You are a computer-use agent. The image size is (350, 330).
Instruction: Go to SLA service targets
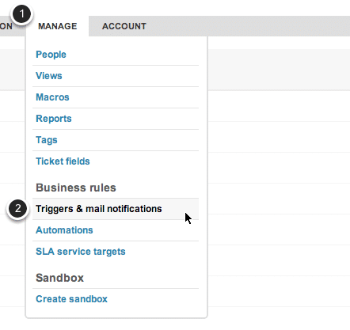(x=81, y=252)
